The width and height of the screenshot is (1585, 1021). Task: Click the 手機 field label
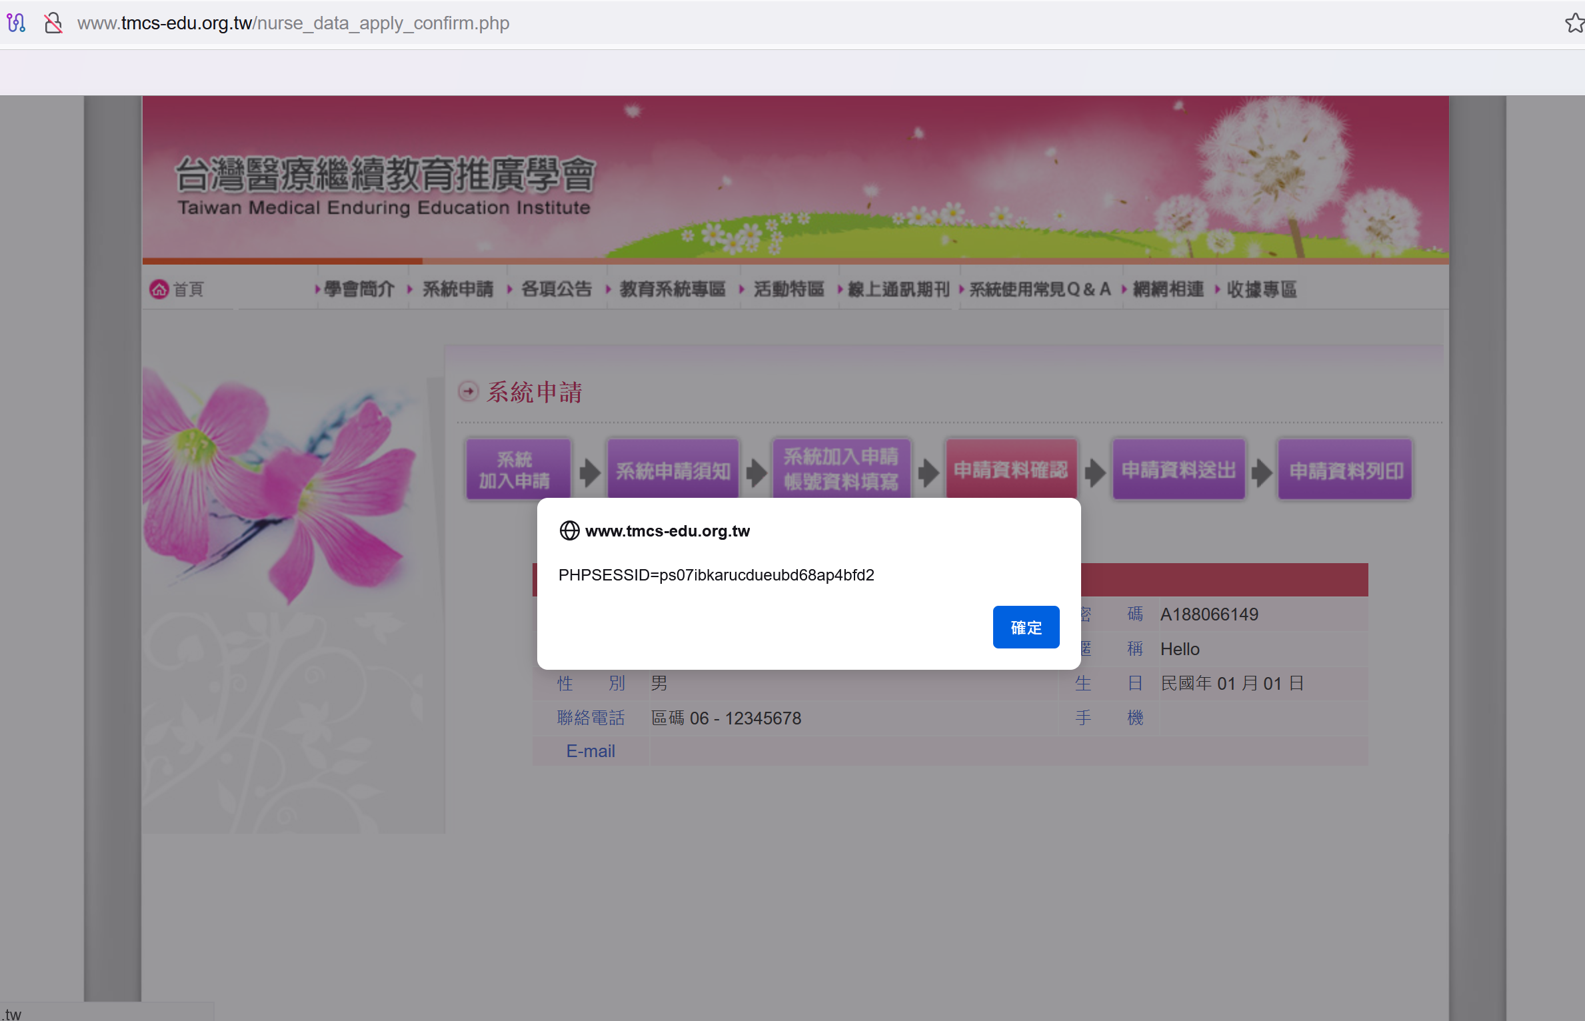coord(1109,718)
